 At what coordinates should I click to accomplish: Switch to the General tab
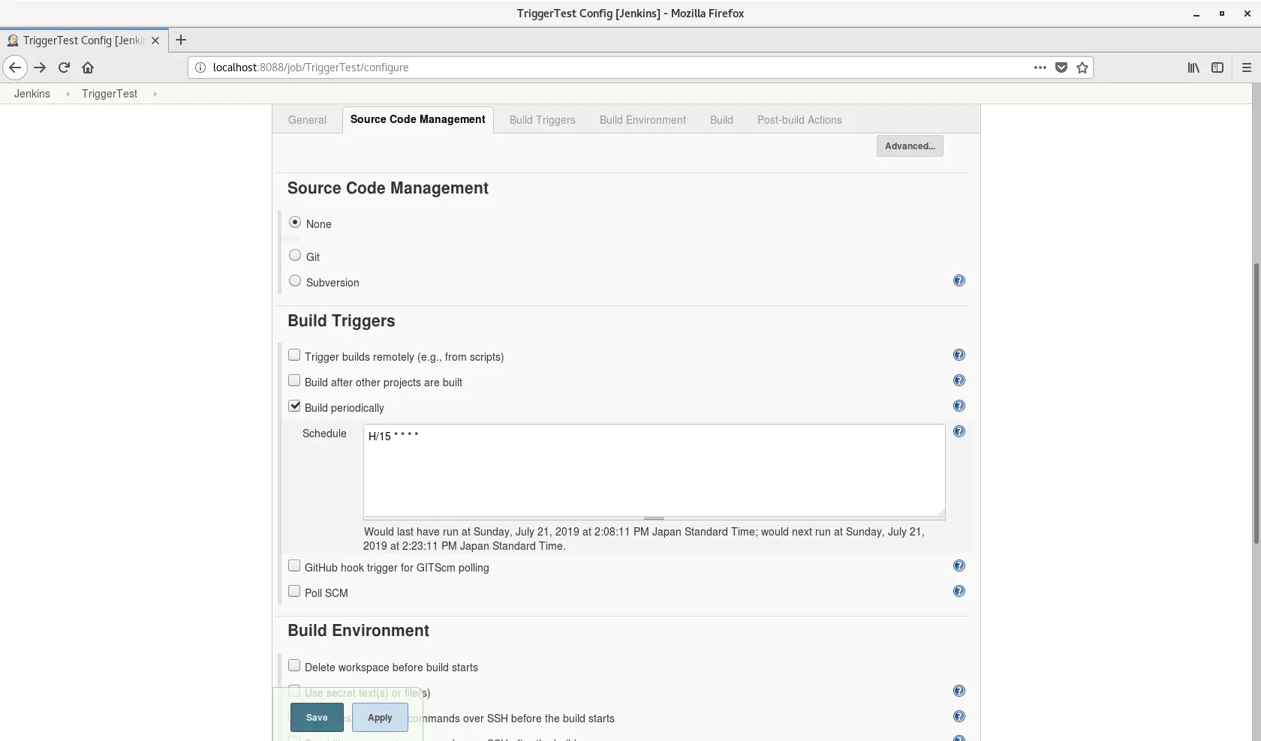307,120
